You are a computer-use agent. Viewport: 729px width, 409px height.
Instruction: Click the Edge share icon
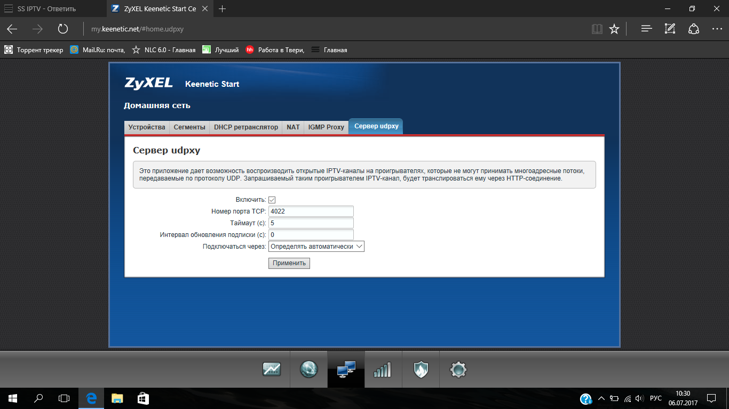[x=693, y=29]
